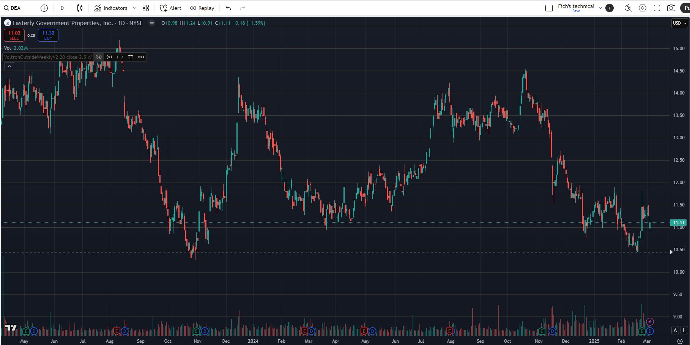Click the Save link under layout name

tap(576, 11)
